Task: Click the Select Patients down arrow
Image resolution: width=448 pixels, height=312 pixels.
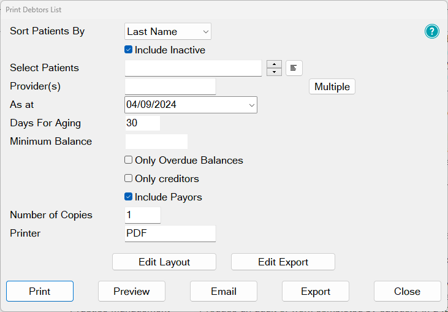Action: 274,72
